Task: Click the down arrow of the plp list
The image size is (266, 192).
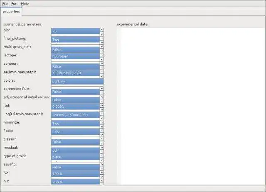Action: [x=102, y=34]
